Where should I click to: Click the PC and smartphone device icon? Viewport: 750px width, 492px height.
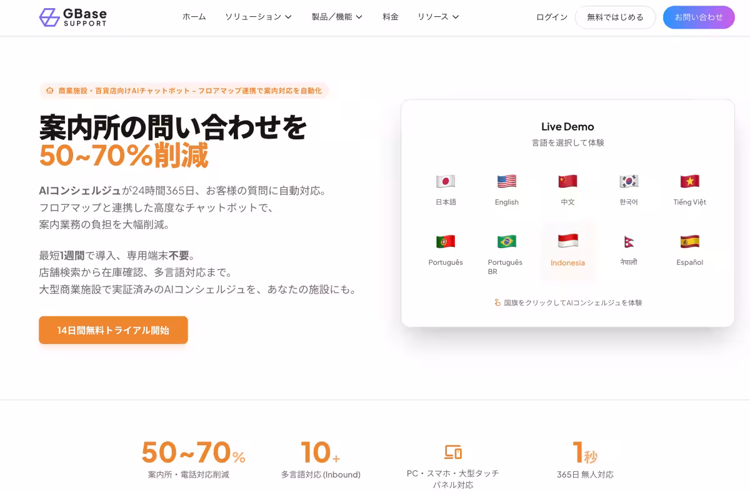tap(453, 452)
